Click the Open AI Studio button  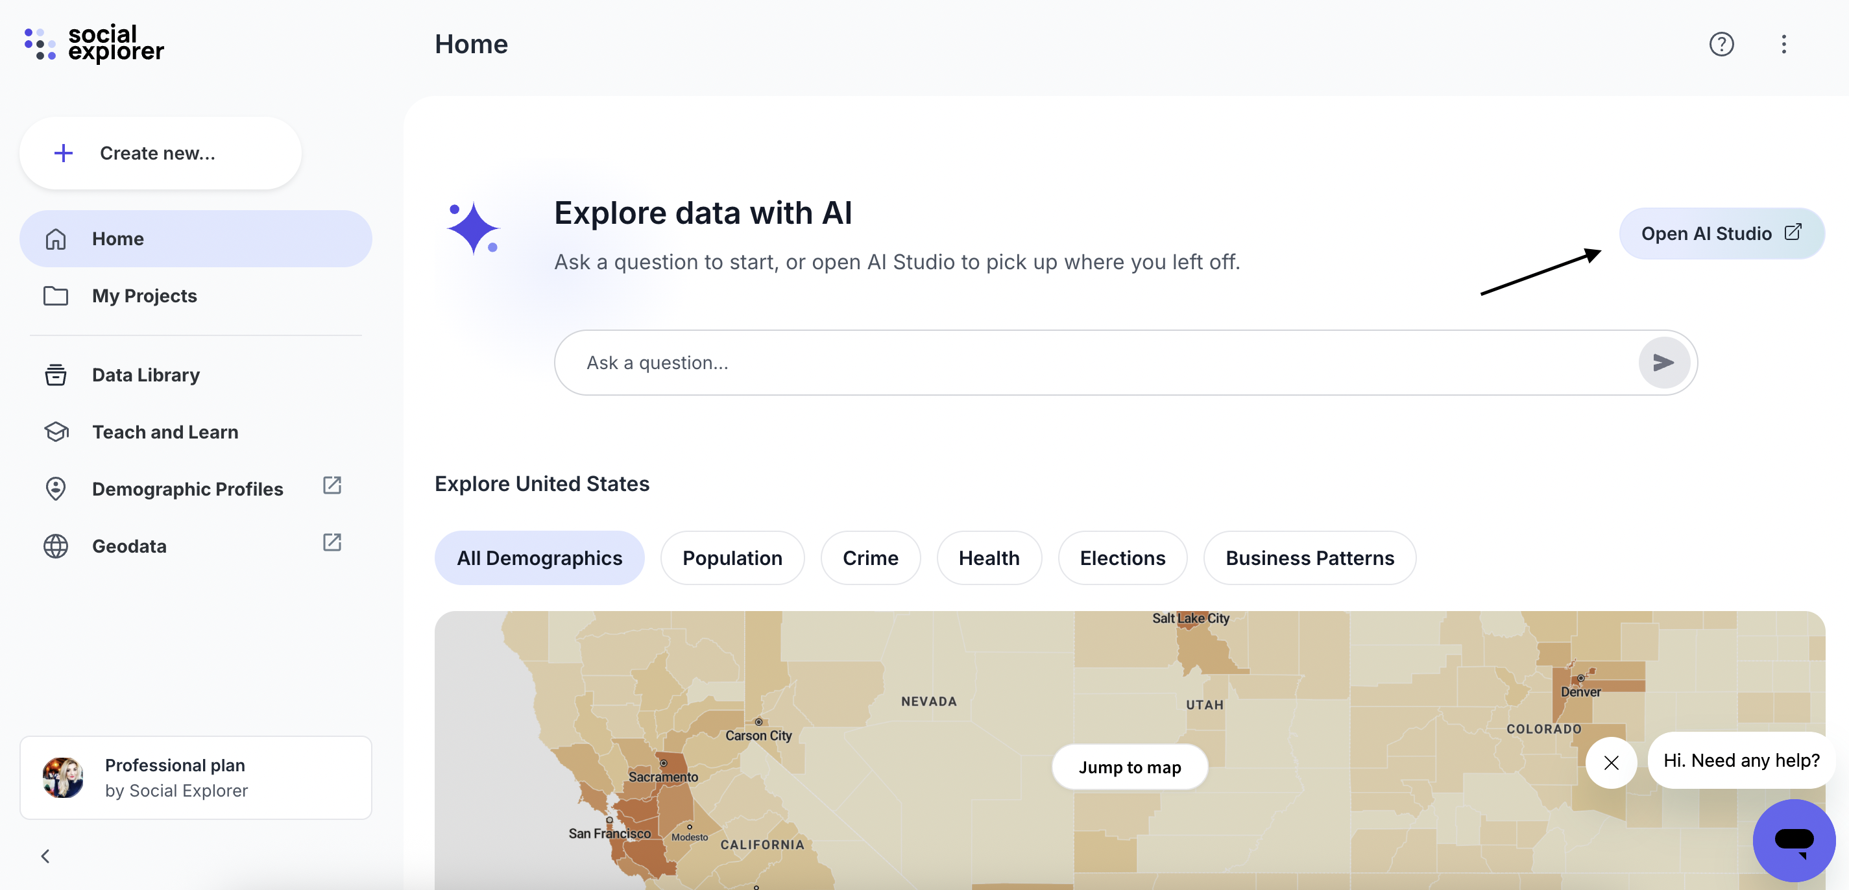1721,234
